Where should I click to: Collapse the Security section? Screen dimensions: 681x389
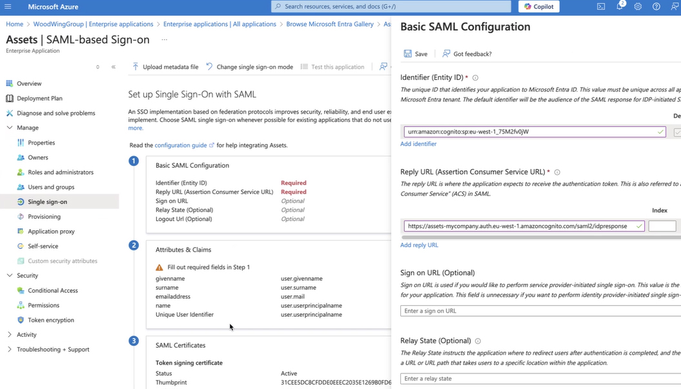pyautogui.click(x=10, y=275)
